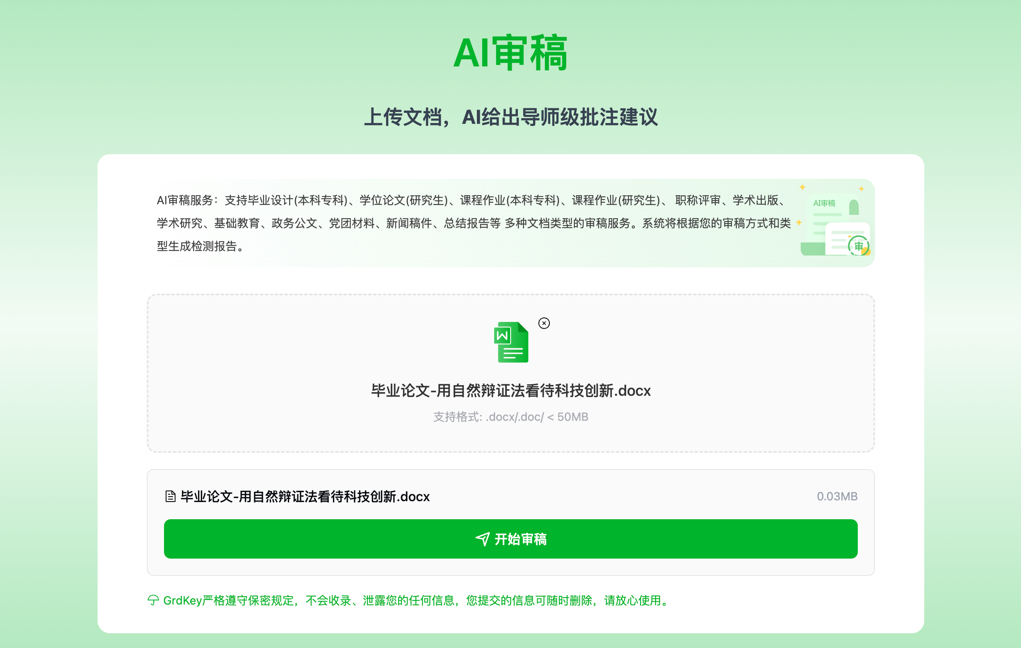Image resolution: width=1021 pixels, height=648 pixels.
Task: Click the file name inside the upload dropzone
Action: [x=510, y=390]
